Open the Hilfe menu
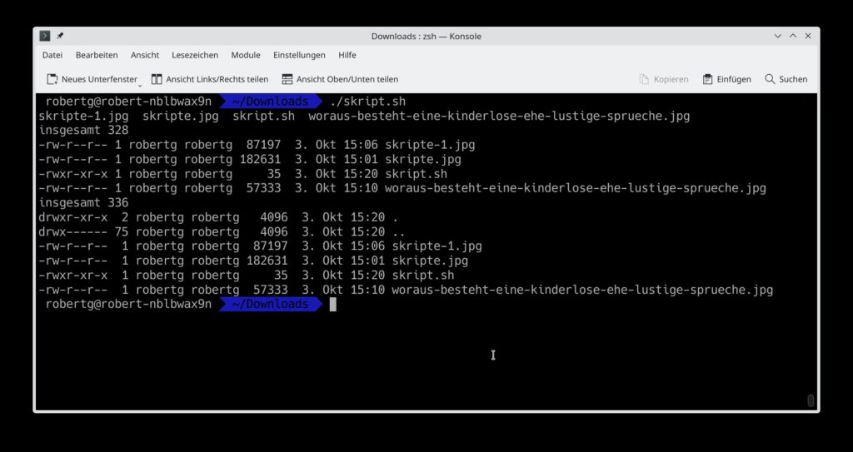Image resolution: width=853 pixels, height=452 pixels. click(347, 55)
